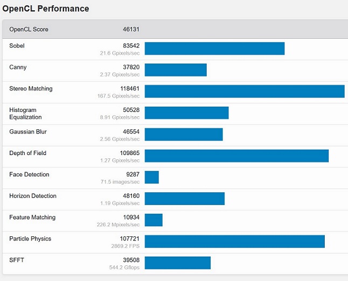348x281 pixels.
Task: Select the Stereo Matching label
Action: [x=31, y=88]
